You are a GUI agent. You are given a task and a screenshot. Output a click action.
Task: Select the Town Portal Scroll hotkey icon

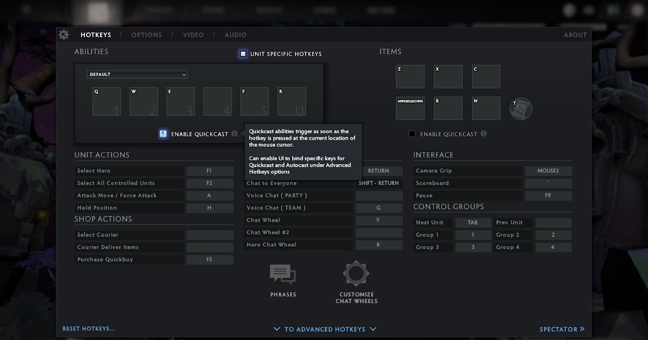(x=520, y=108)
